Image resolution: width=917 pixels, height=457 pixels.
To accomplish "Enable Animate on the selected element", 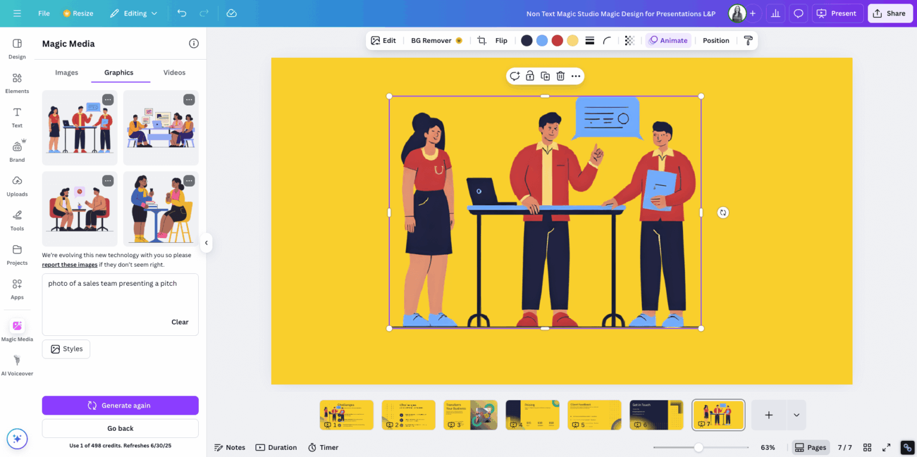I will click(x=668, y=40).
